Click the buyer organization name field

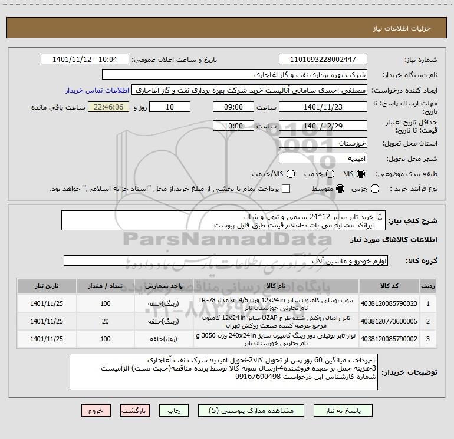(235, 74)
